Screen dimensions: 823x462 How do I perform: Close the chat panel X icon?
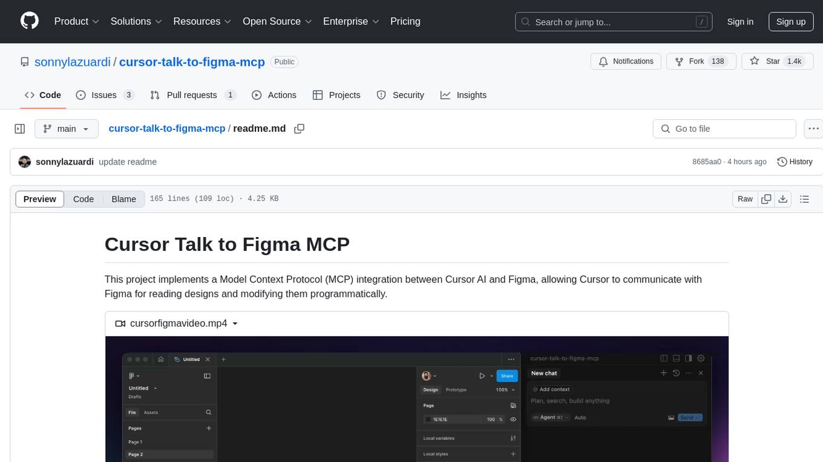tap(701, 373)
